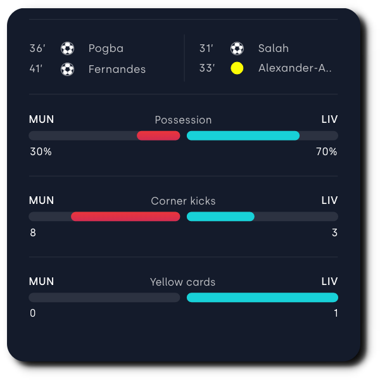
Task: Select the Corner kicks stat heading
Action: tap(183, 201)
